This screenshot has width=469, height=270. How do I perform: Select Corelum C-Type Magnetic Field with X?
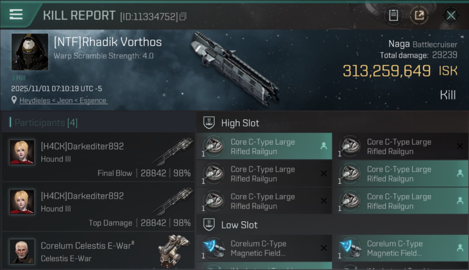point(264,248)
